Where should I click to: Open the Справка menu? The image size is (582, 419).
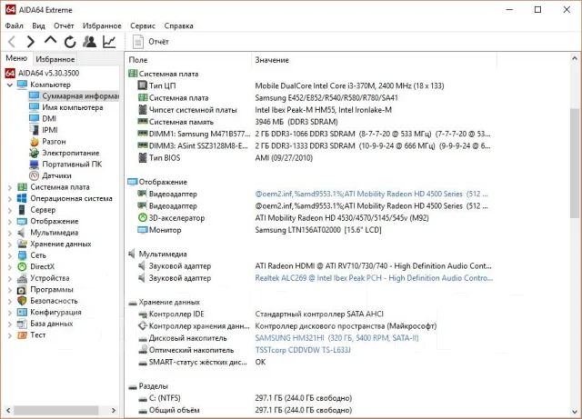(x=178, y=25)
